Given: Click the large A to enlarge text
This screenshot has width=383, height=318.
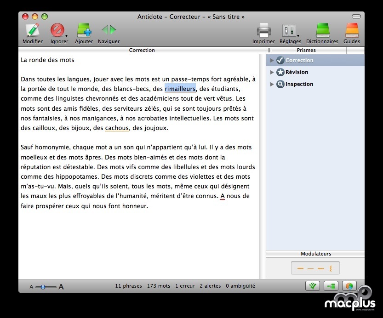Looking at the screenshot, I should pyautogui.click(x=61, y=287).
